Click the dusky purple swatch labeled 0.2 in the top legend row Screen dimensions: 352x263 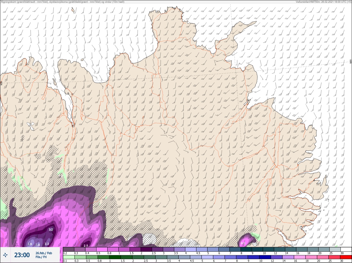[x=68, y=249]
